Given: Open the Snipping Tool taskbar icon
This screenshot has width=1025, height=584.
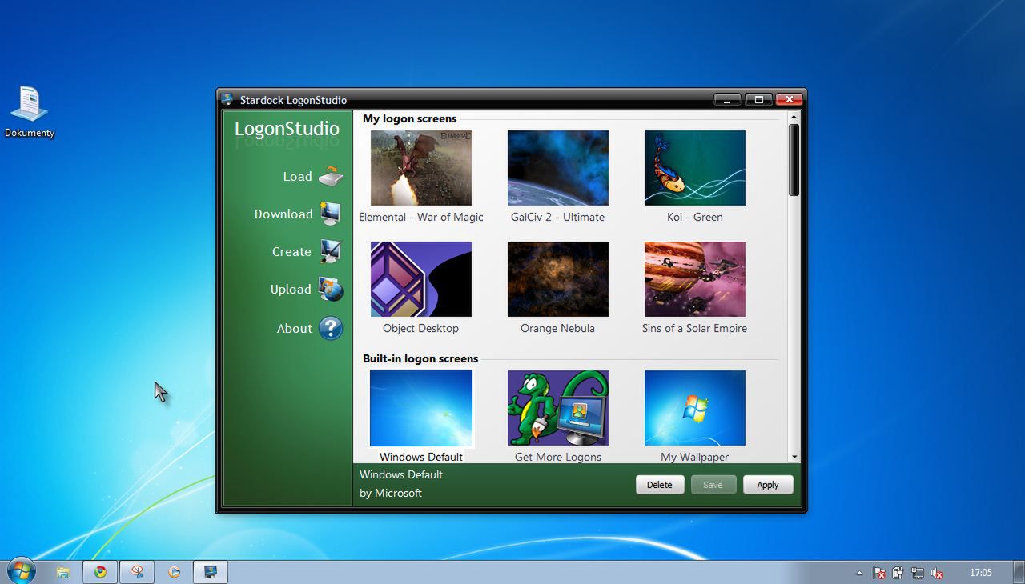Looking at the screenshot, I should (x=137, y=572).
